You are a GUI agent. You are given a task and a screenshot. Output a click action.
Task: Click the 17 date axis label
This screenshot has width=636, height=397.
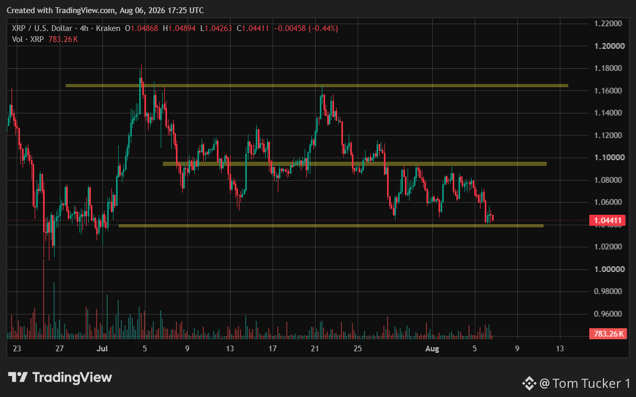[273, 349]
